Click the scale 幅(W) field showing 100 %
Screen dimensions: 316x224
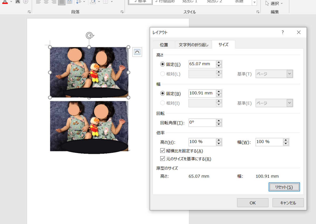pos(269,142)
